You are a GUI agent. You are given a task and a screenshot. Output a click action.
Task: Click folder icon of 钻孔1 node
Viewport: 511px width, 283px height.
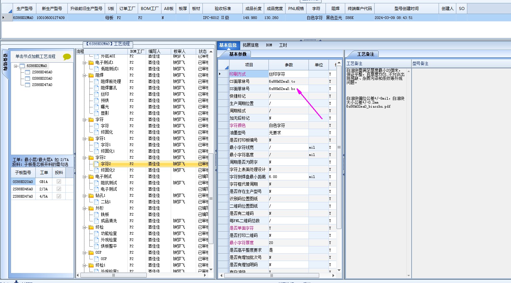click(91, 195)
